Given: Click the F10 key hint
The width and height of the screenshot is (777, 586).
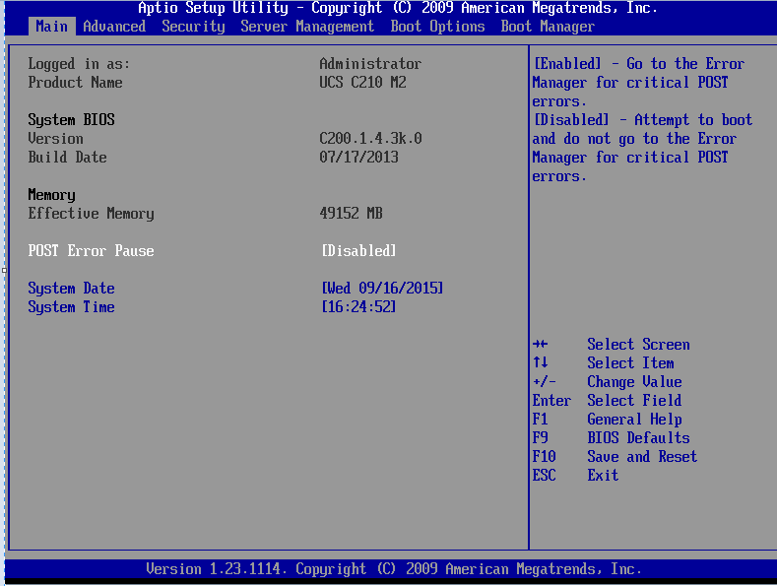Looking at the screenshot, I should [545, 457].
